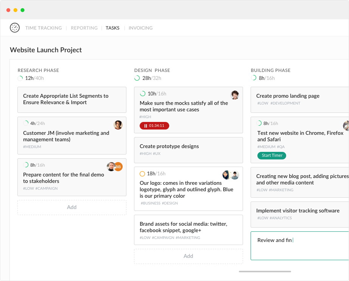Click into the 'Review and fin' task input
The width and height of the screenshot is (349, 281).
[299, 246]
